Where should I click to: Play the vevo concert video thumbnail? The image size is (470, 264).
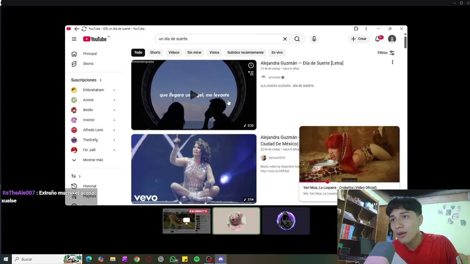194,169
